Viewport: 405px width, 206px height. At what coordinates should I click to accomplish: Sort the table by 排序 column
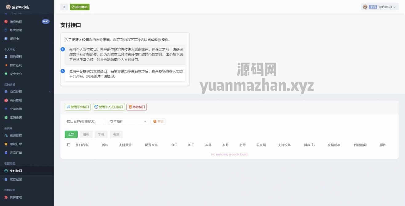click(x=309, y=145)
